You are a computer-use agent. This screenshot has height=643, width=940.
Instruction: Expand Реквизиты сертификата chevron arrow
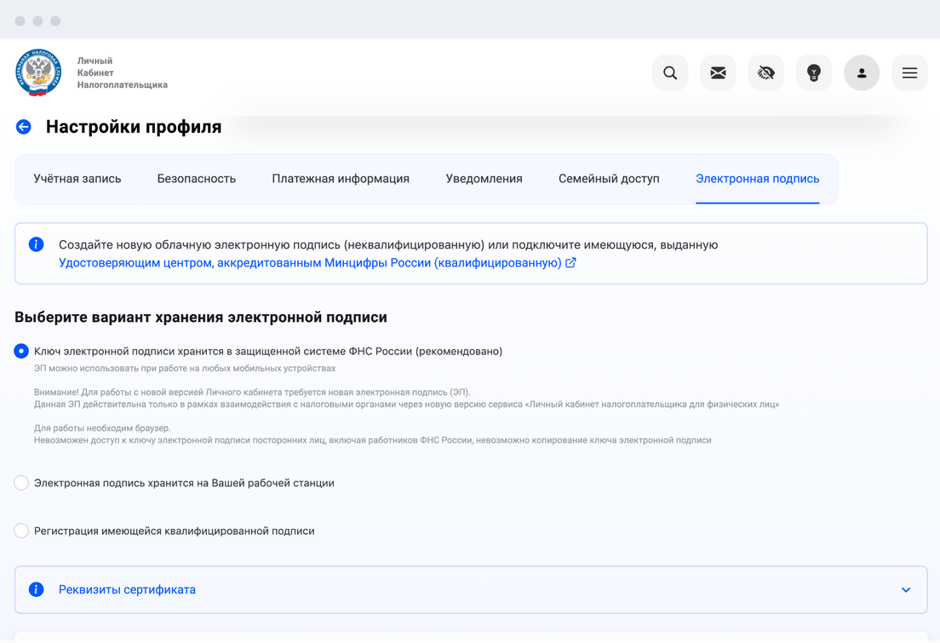coord(906,589)
